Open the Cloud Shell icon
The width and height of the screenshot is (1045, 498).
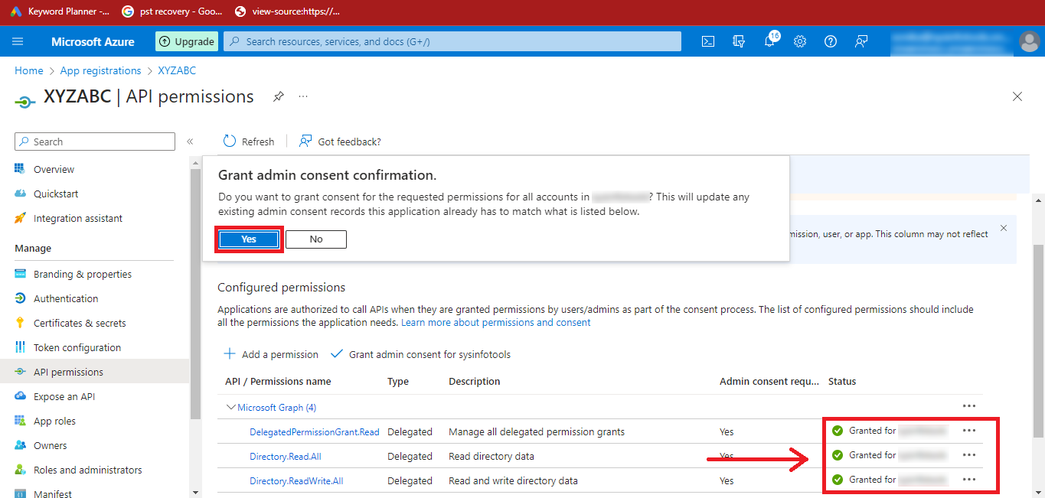tap(708, 42)
